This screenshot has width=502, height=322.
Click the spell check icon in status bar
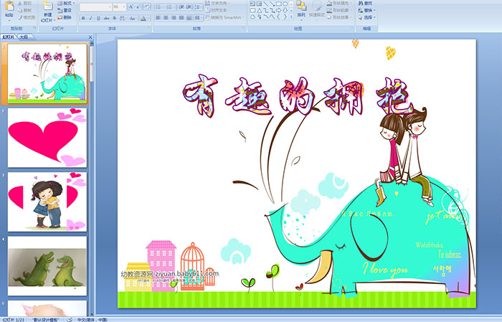(x=70, y=318)
